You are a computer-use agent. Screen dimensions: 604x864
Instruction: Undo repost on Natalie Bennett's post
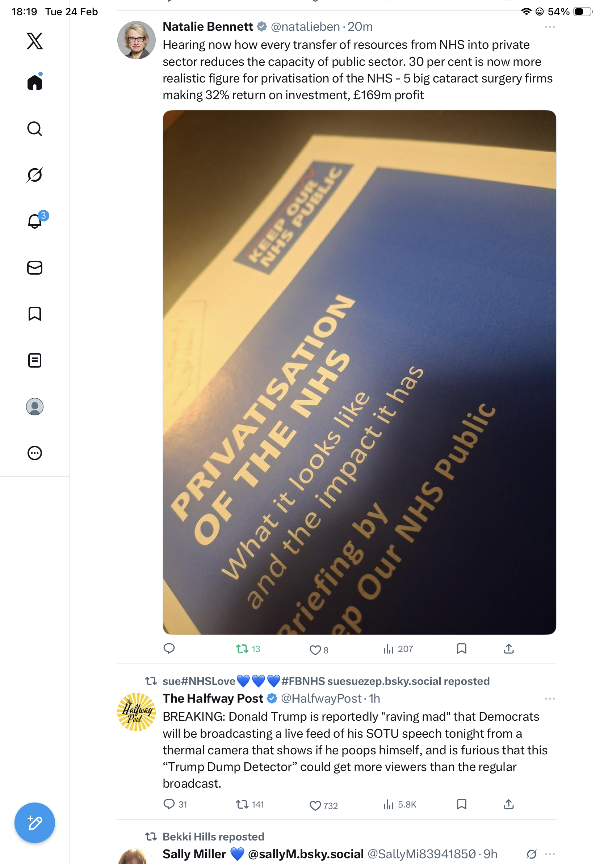coord(248,649)
